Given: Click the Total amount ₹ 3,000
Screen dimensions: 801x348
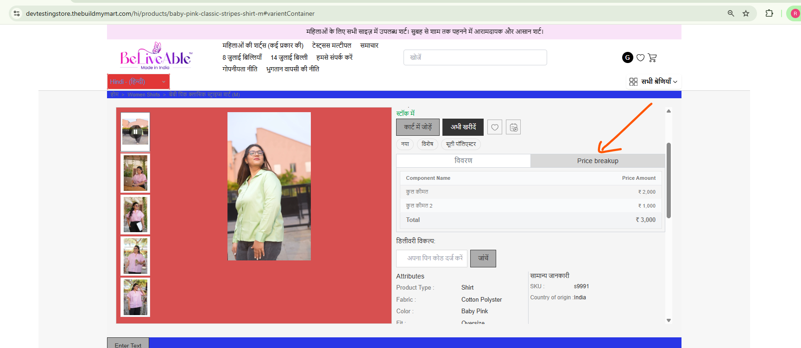Looking at the screenshot, I should [646, 220].
